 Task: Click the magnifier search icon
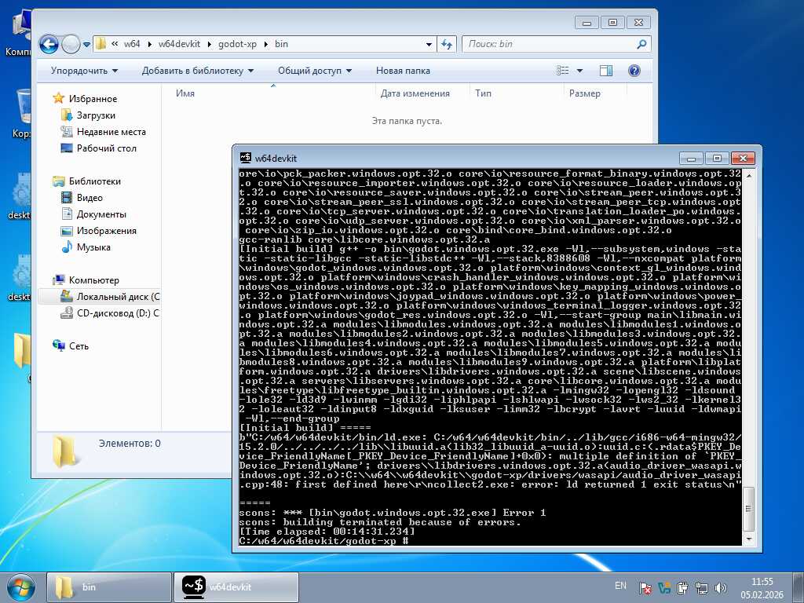[641, 44]
